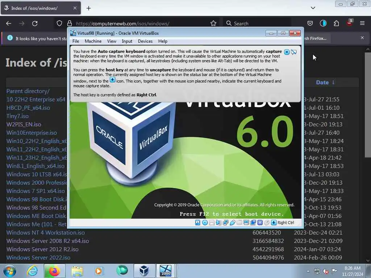This screenshot has width=371, height=278.
Task: Open the Help menu in VirtualBox
Action: pyautogui.click(x=163, y=41)
